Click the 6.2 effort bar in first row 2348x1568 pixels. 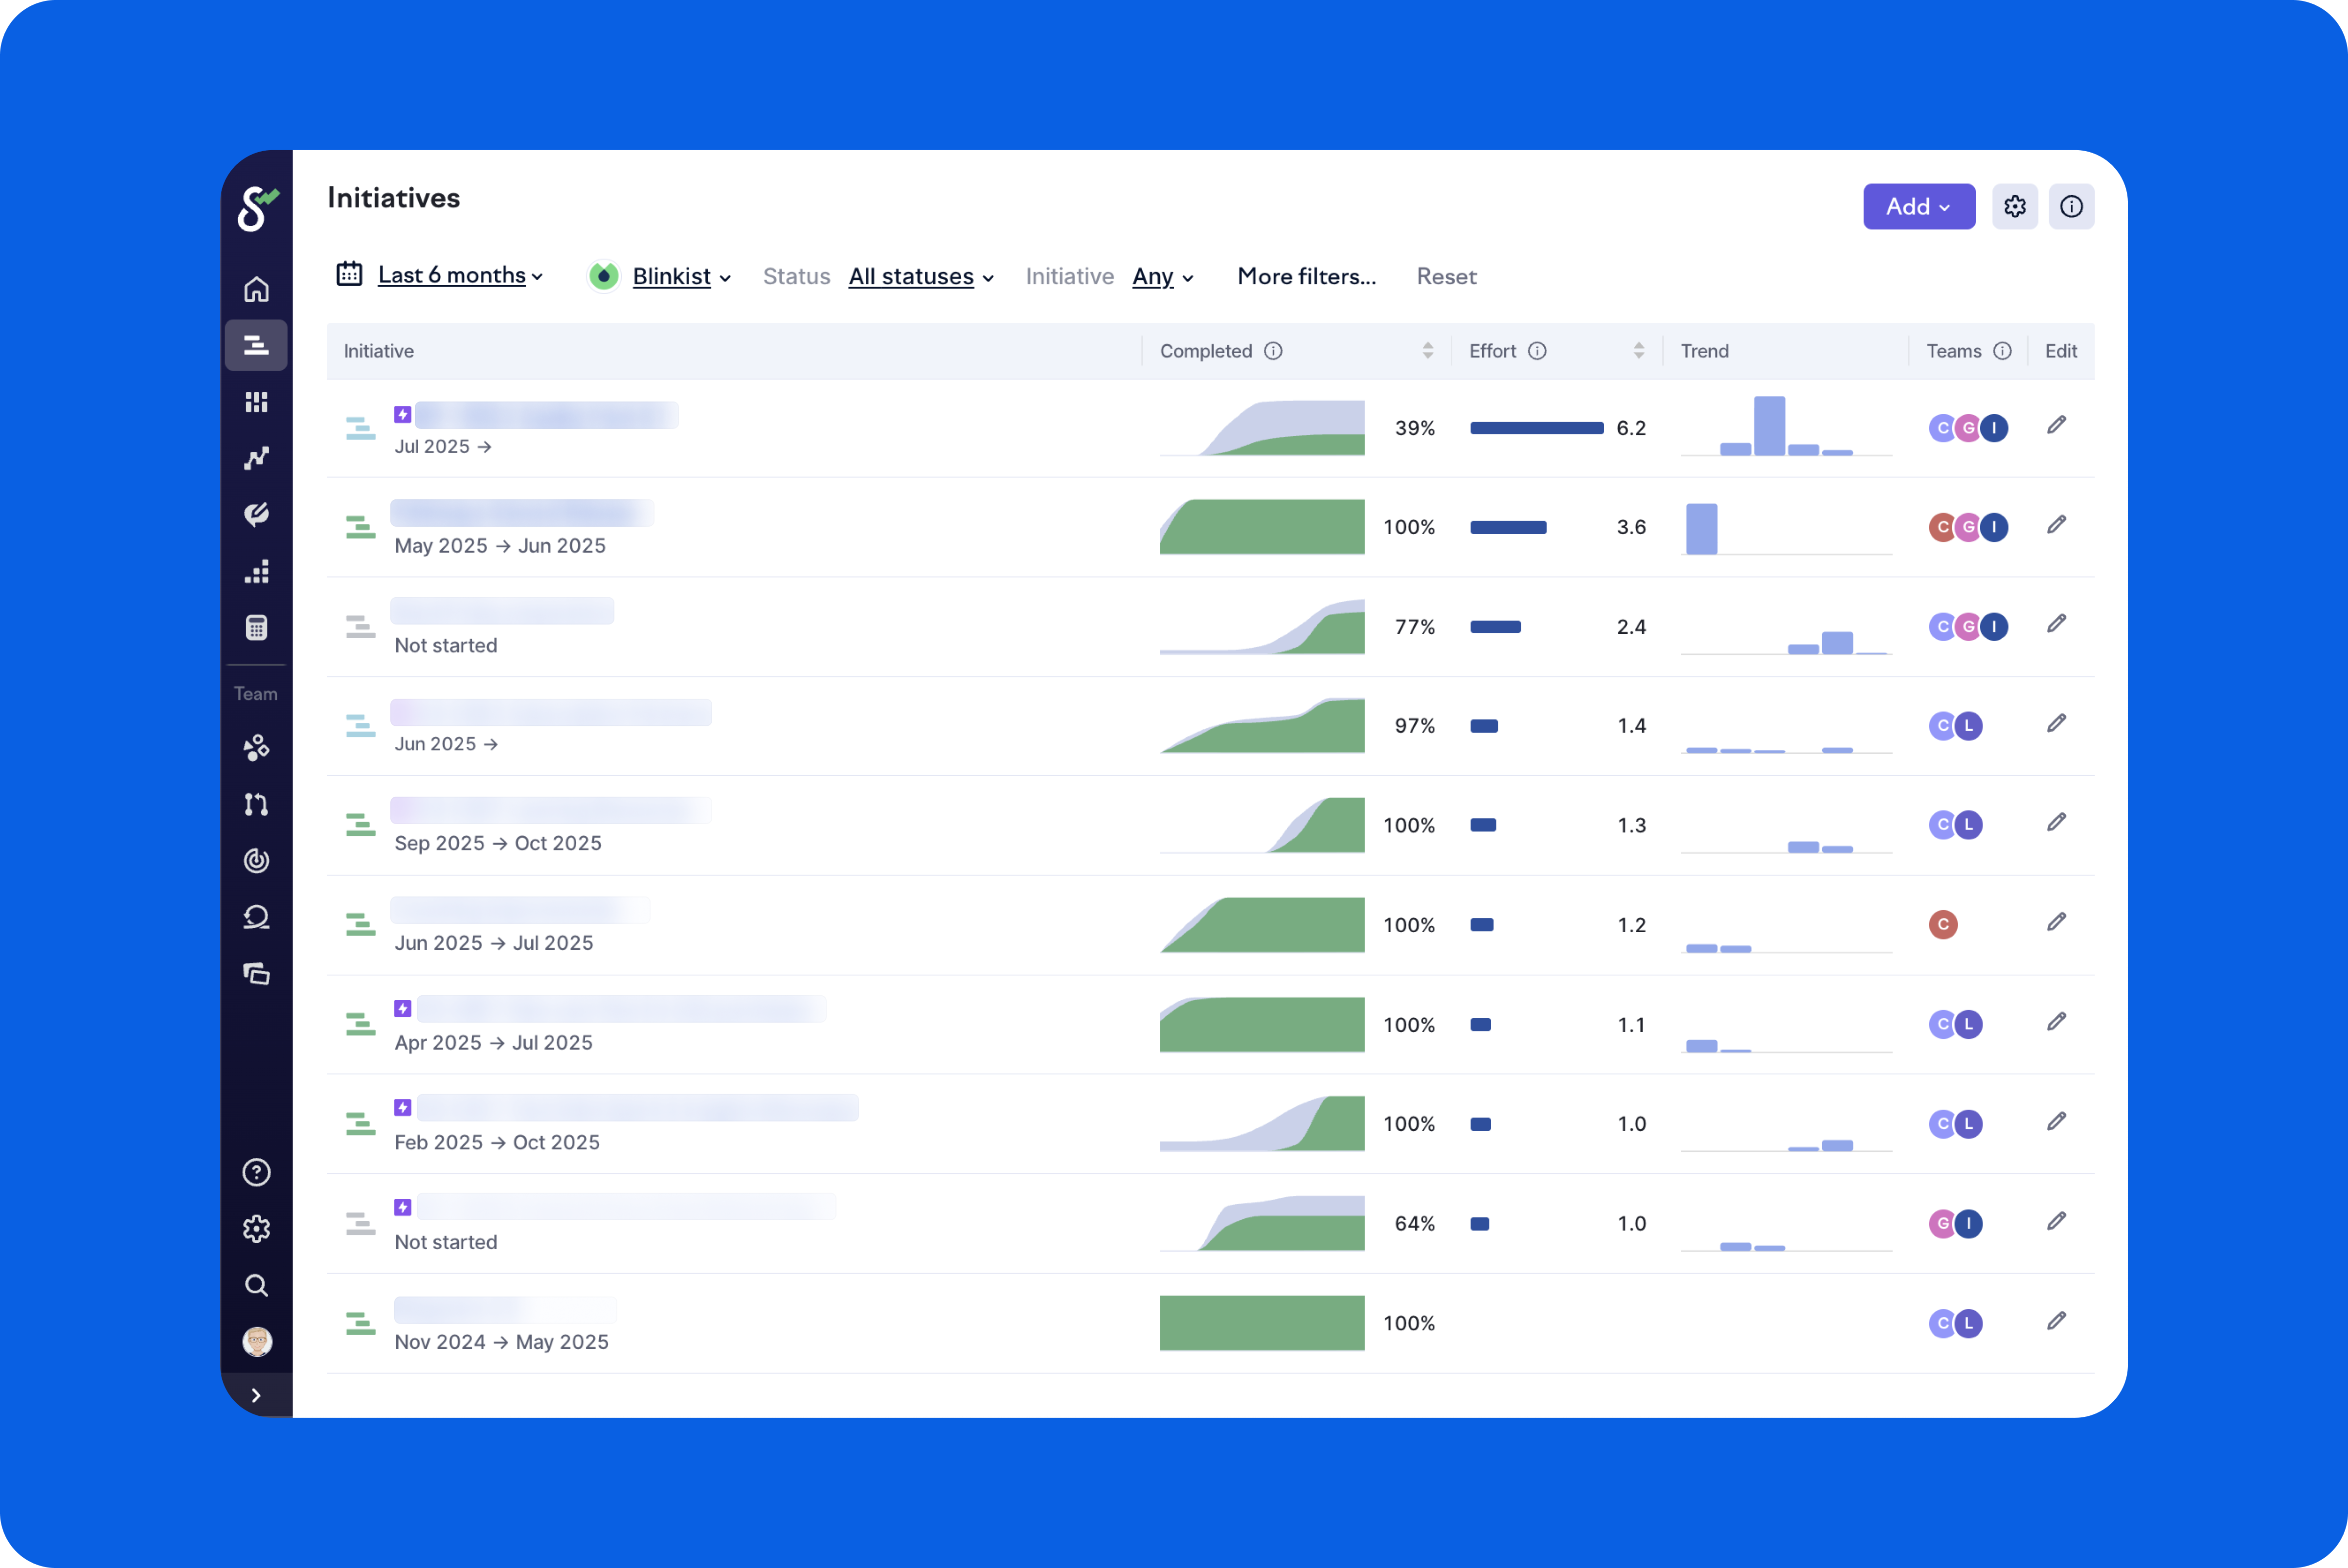[1536, 428]
